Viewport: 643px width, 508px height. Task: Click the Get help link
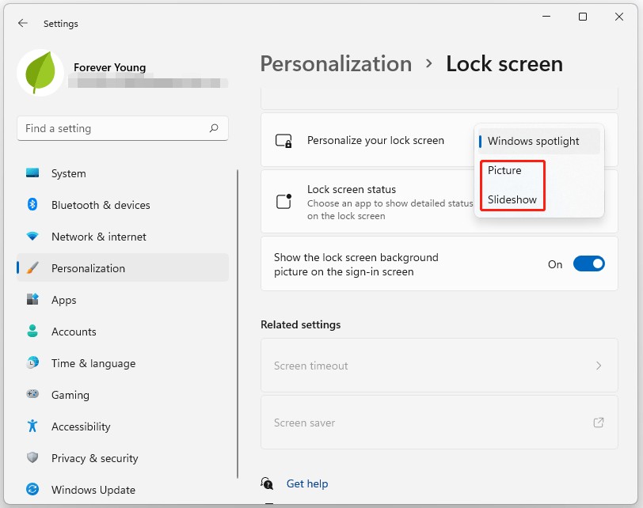307,483
